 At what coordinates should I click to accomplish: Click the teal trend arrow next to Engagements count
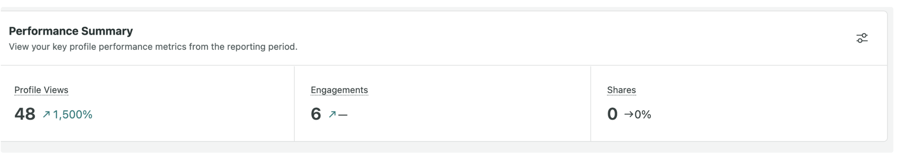pyautogui.click(x=332, y=114)
